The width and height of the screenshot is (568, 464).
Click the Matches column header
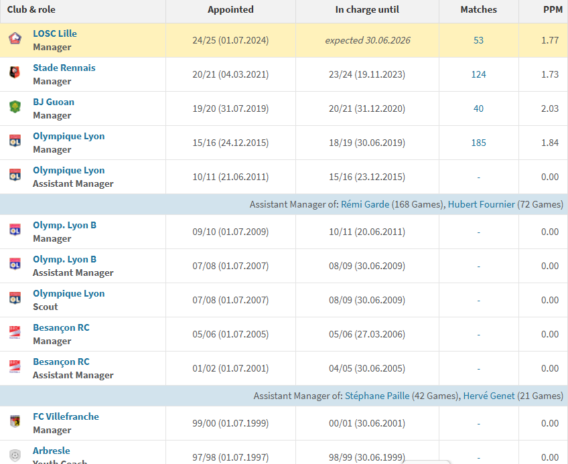478,9
